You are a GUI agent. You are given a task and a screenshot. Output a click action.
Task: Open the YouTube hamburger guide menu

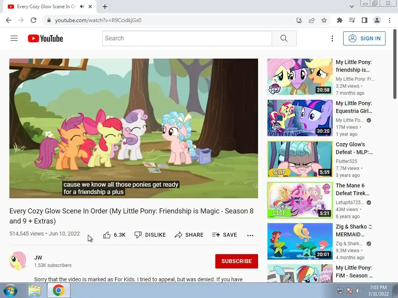coord(14,38)
